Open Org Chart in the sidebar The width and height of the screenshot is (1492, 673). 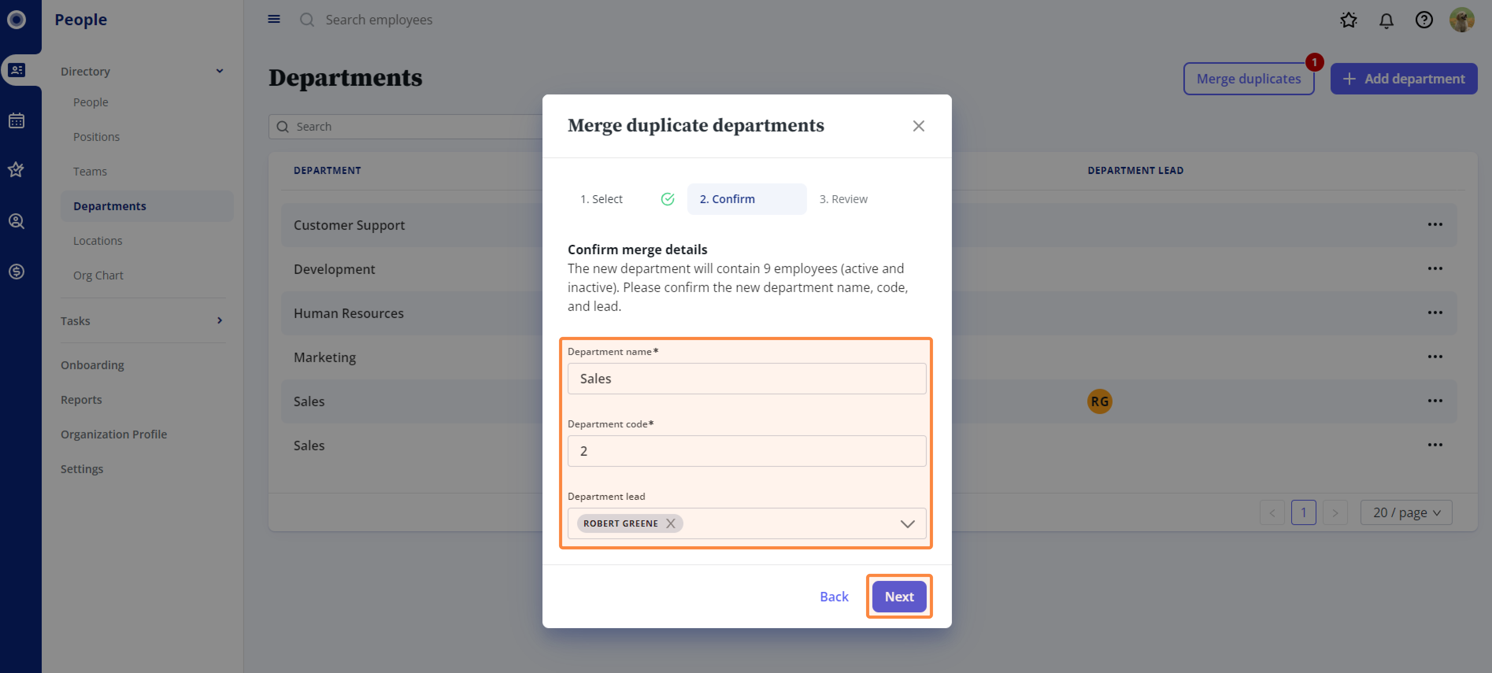[x=98, y=275]
